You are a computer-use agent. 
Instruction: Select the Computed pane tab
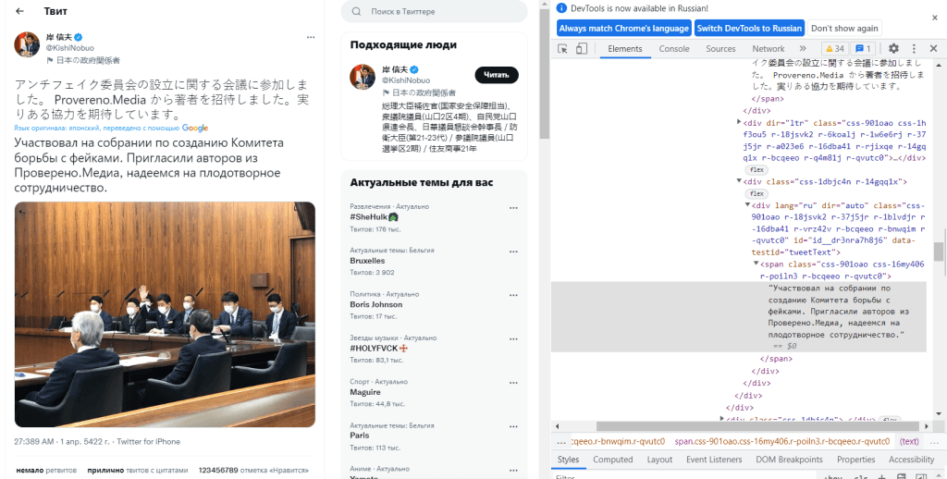(x=612, y=460)
